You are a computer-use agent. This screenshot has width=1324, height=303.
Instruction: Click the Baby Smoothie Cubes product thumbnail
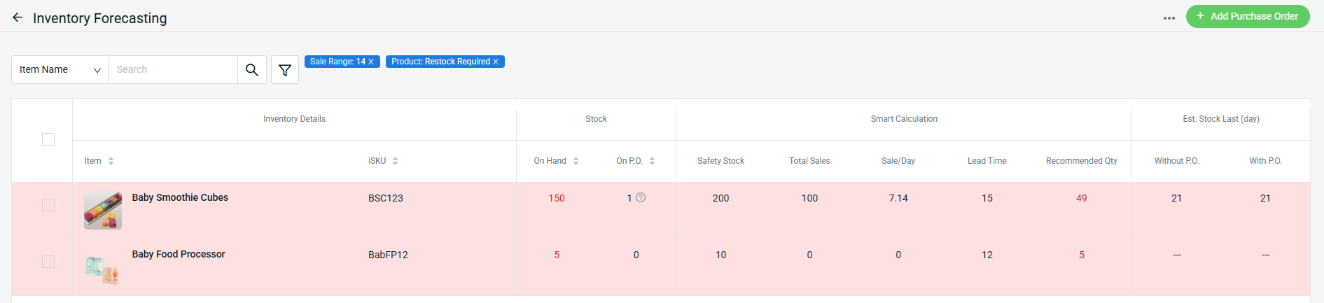coord(103,211)
